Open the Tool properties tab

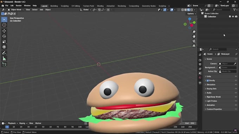[x=200, y=55]
